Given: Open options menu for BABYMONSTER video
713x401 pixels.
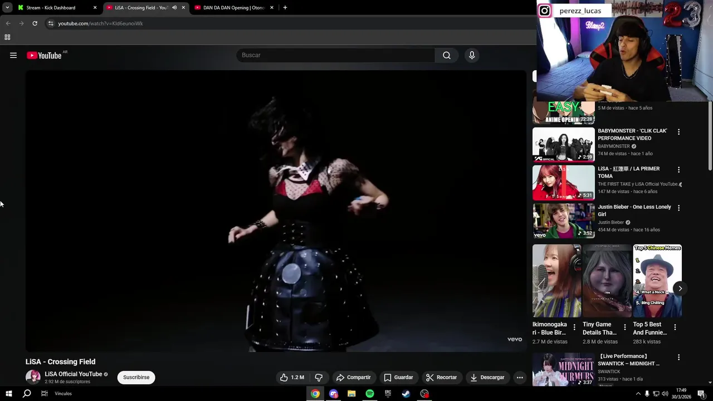Looking at the screenshot, I should 678,132.
